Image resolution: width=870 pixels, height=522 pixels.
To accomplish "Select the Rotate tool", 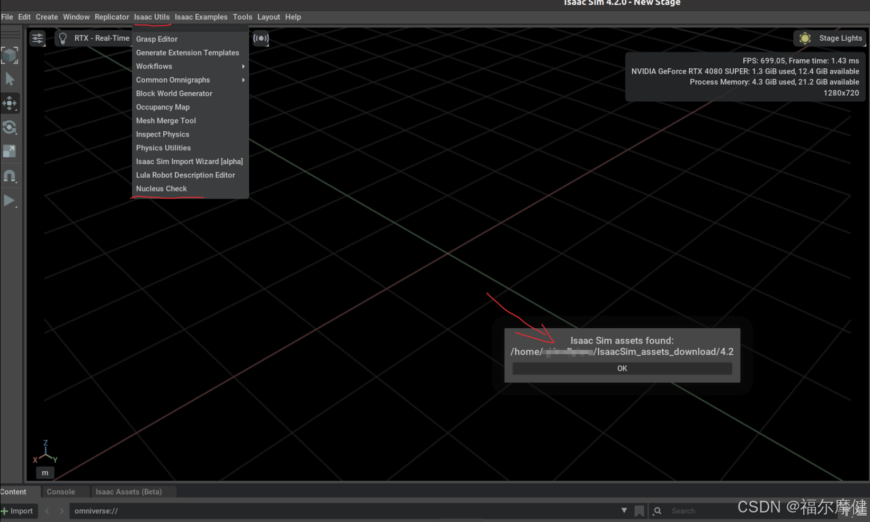I will tap(11, 127).
